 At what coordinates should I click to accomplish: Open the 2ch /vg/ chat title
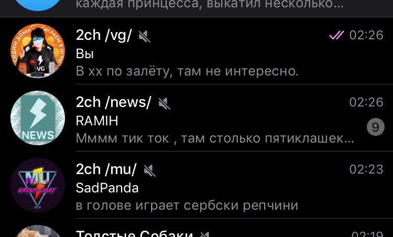point(104,35)
